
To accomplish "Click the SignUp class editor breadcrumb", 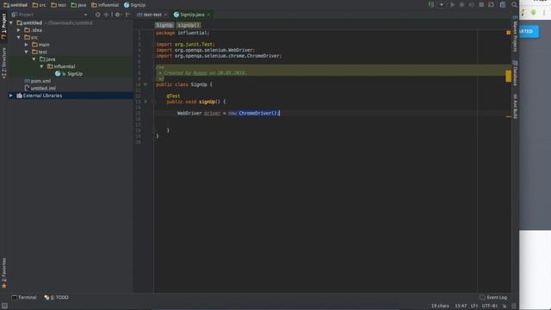I will click(164, 25).
